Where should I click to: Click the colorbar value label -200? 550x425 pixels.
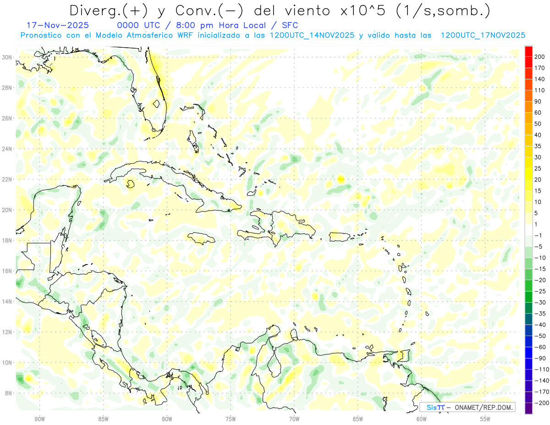point(541,403)
